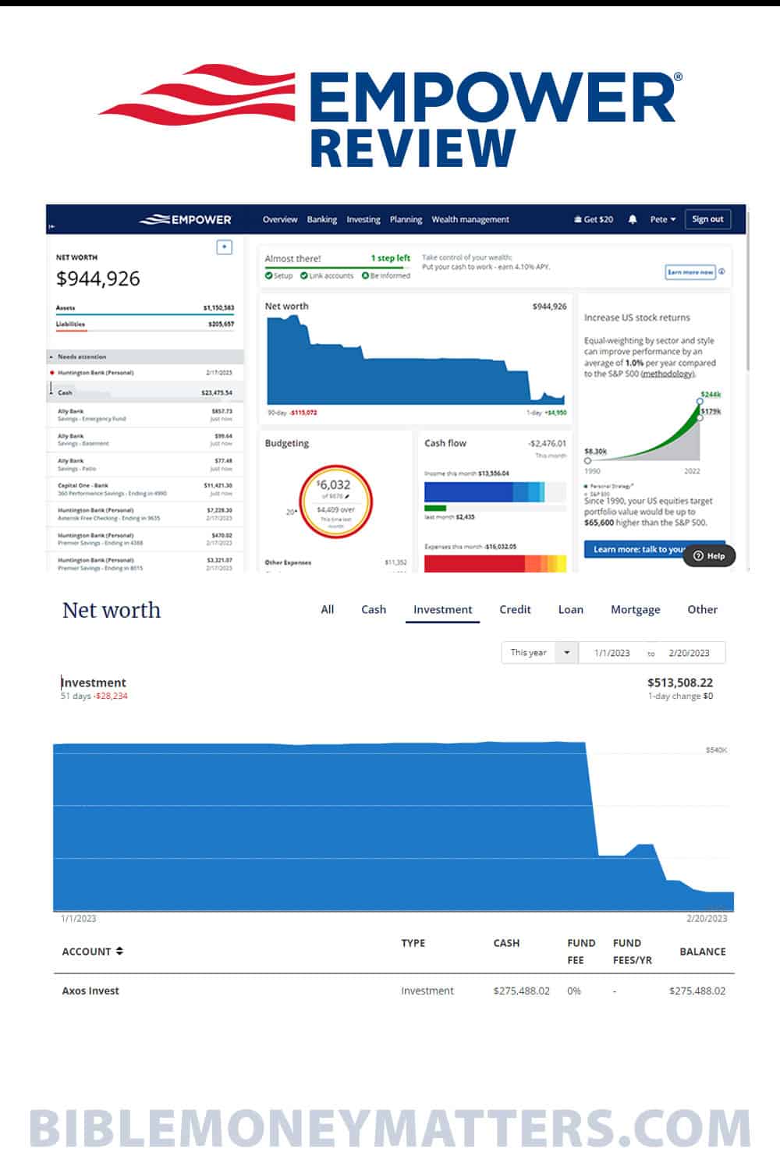
Task: Click the info icon beside Learn more now
Action: pos(721,272)
